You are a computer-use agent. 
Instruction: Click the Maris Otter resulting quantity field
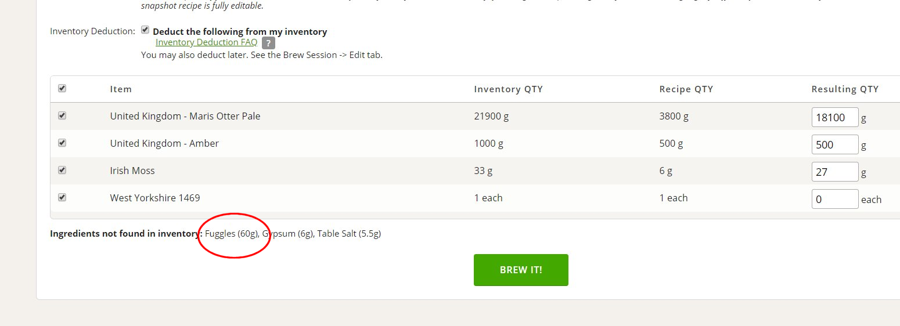pos(834,117)
